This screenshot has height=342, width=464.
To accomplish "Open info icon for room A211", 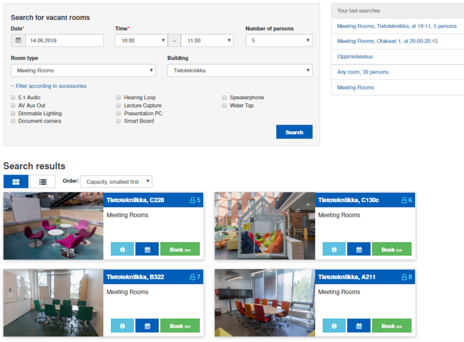I will pyautogui.click(x=334, y=326).
